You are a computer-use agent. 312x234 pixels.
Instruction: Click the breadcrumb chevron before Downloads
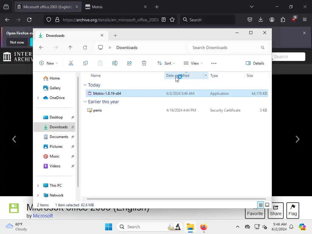click(110, 48)
